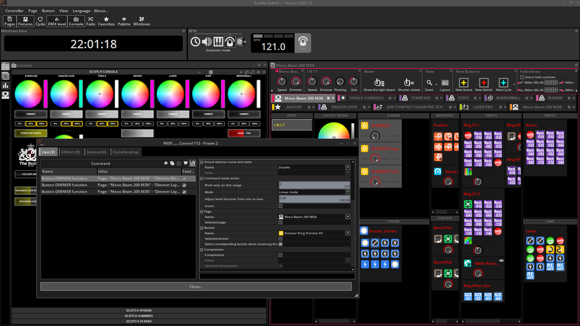Click the star icon in Command header
This screenshot has height=326, width=580.
[x=166, y=163]
